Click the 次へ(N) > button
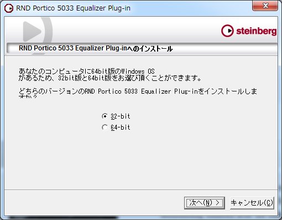Image resolution: width=282 pixels, height=220 pixels. pyautogui.click(x=205, y=203)
